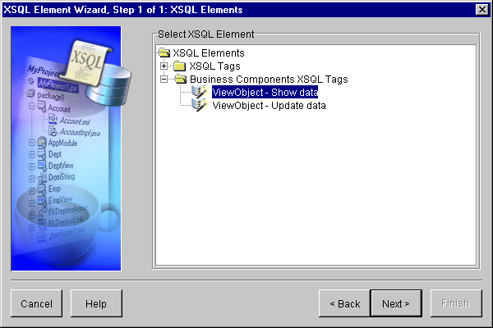Select ViewObject - Show data item

pyautogui.click(x=265, y=93)
